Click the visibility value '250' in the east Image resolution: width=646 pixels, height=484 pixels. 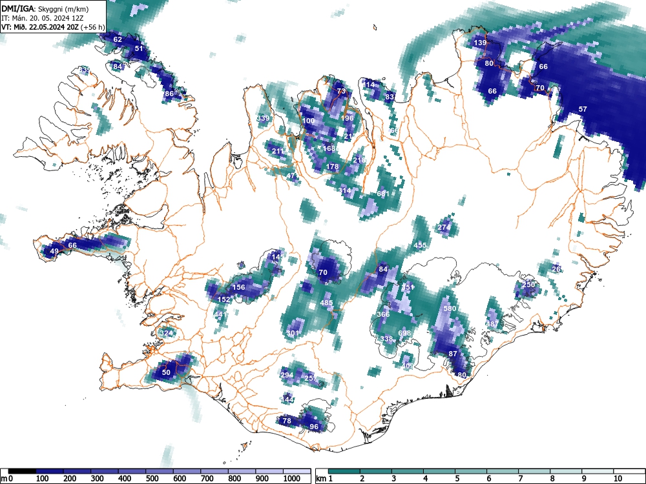tap(528, 285)
